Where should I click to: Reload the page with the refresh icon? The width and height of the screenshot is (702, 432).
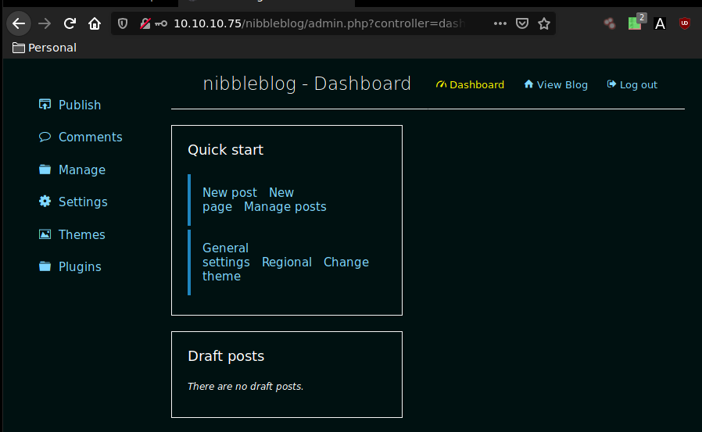(x=70, y=23)
